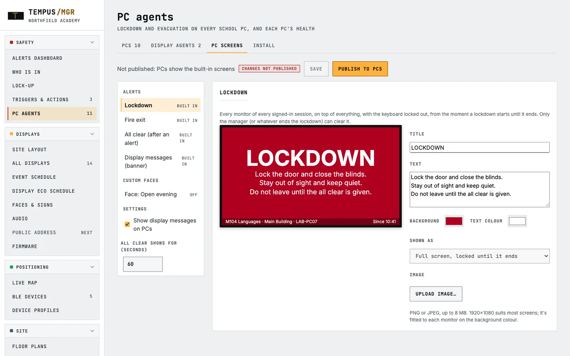Viewport: 570px width, 356px height.
Task: Click the Tempus logo icon
Action: [16, 16]
